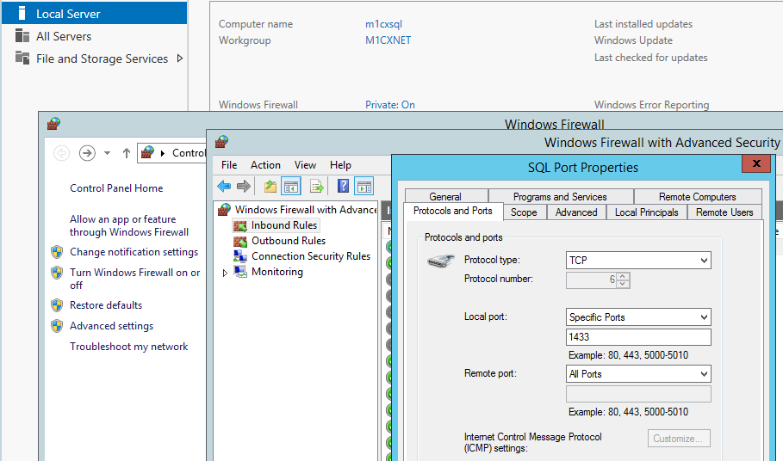Select Monitoring in the tree
The height and width of the screenshot is (461, 783).
277,272
